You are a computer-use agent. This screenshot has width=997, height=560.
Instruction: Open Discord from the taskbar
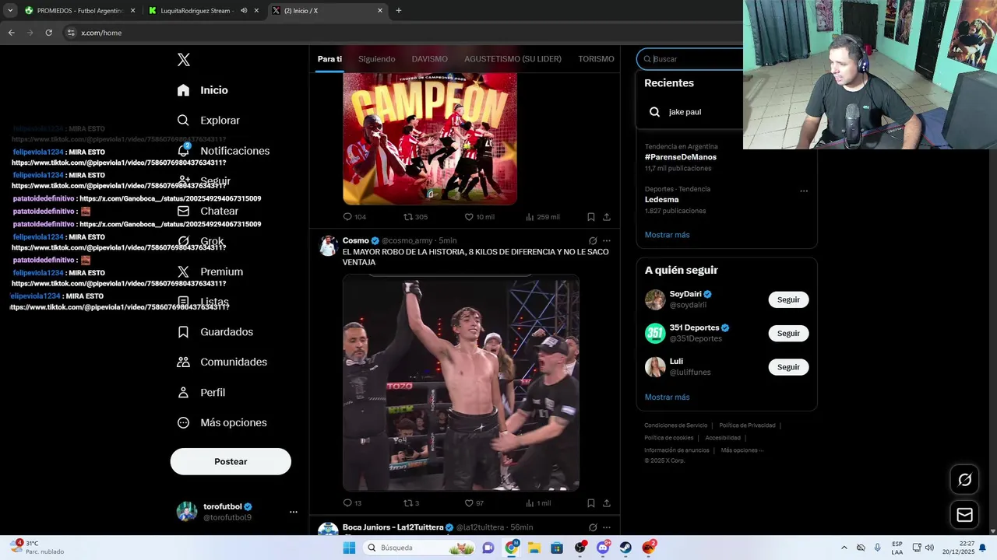click(x=603, y=548)
